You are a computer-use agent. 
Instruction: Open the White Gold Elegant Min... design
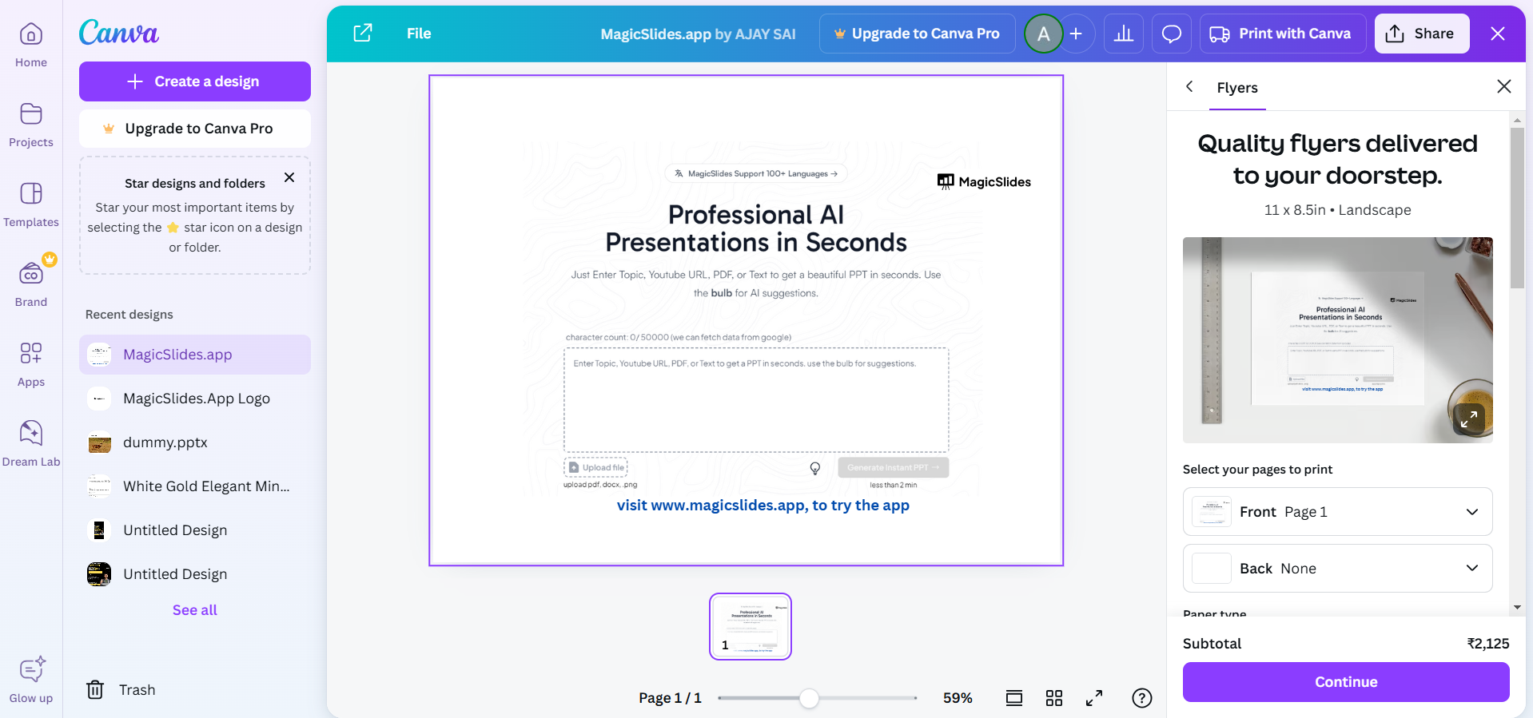pos(195,486)
